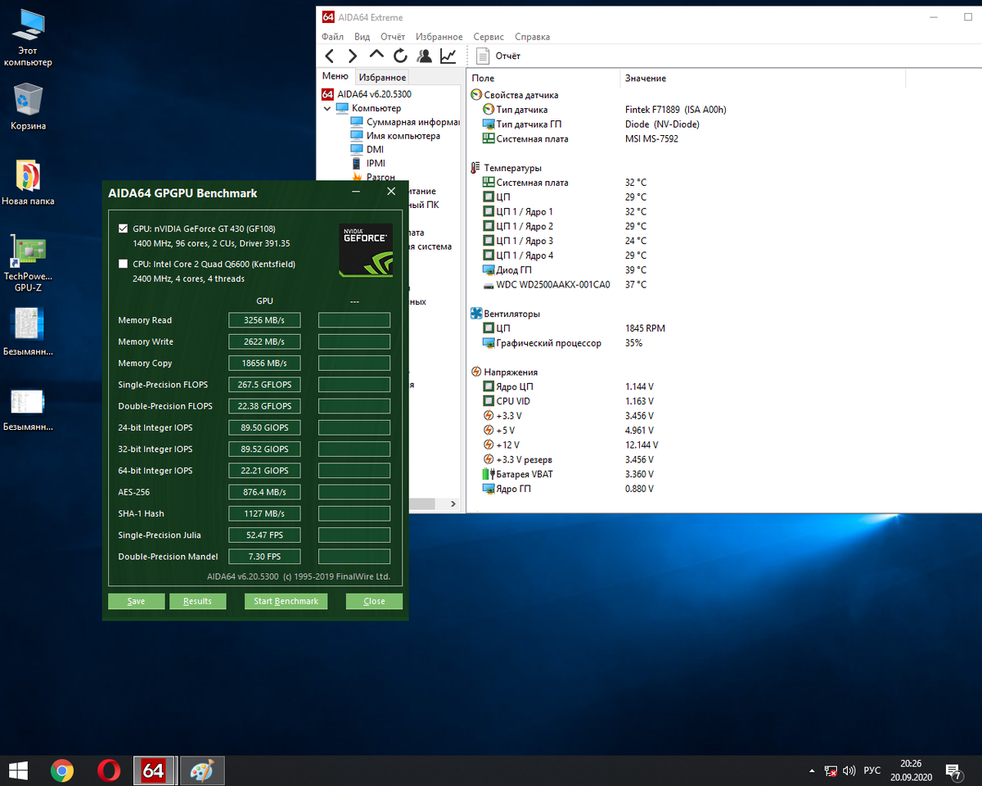Open the Избранное menu in menu bar
Image resolution: width=982 pixels, height=786 pixels.
point(439,37)
